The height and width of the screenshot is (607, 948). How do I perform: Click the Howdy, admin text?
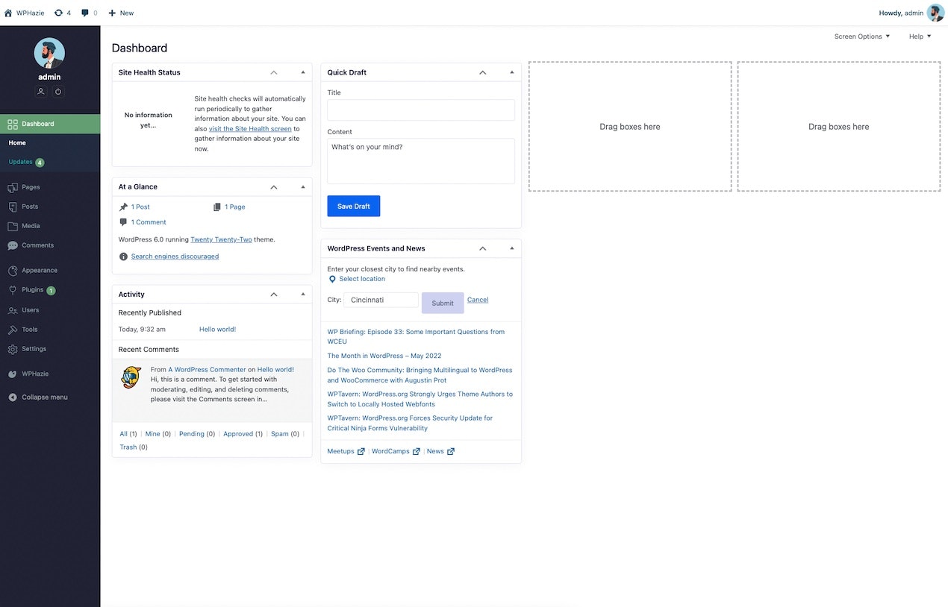[x=901, y=13]
